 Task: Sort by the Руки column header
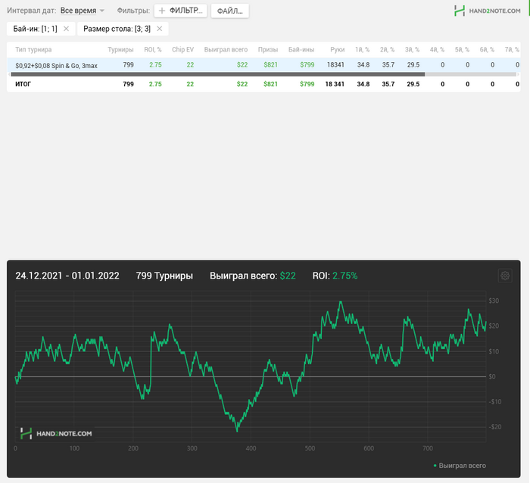coord(337,49)
